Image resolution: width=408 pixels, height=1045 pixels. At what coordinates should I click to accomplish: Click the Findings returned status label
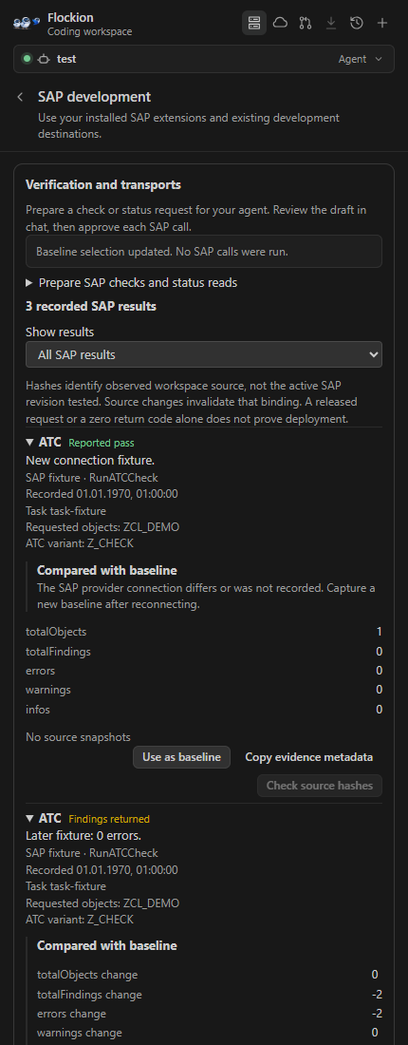pyautogui.click(x=109, y=819)
